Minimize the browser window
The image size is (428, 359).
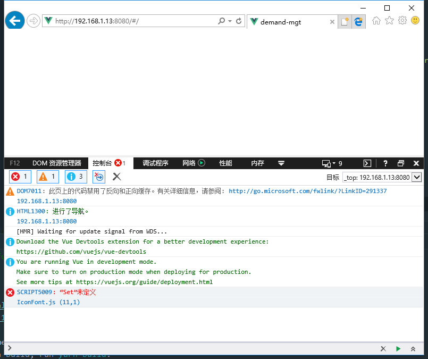pos(363,8)
